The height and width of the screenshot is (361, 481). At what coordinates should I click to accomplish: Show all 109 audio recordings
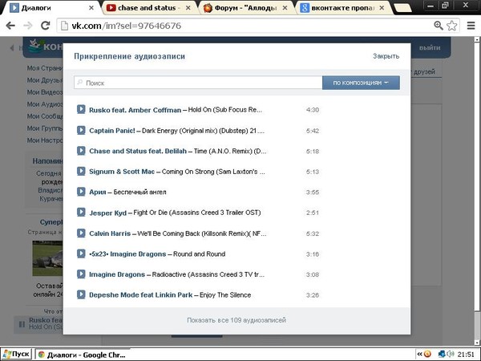pyautogui.click(x=236, y=320)
